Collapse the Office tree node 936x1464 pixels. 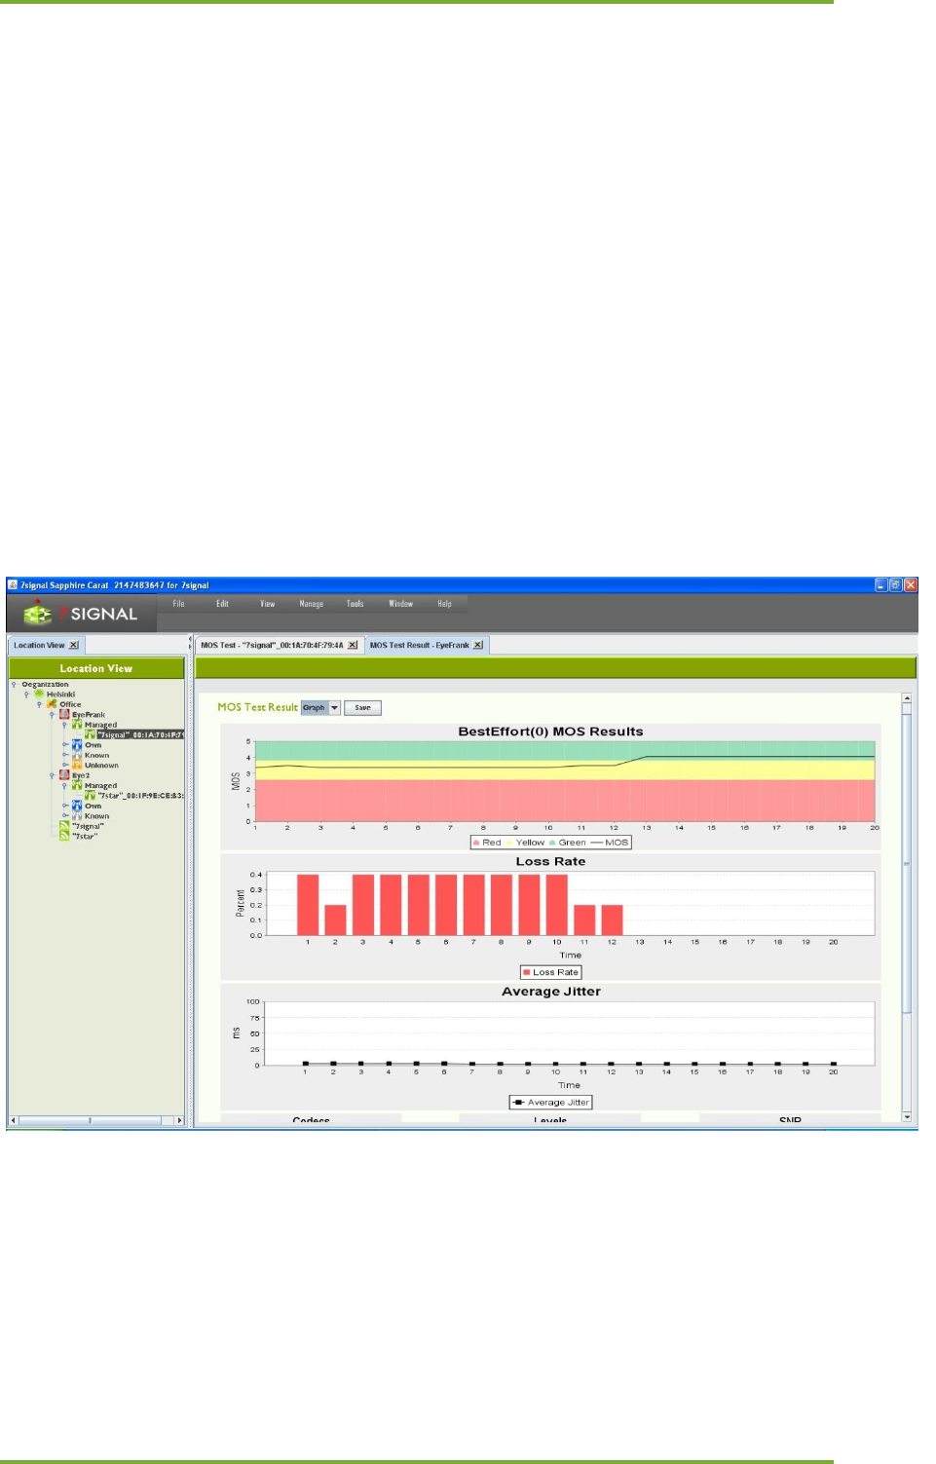click(39, 704)
